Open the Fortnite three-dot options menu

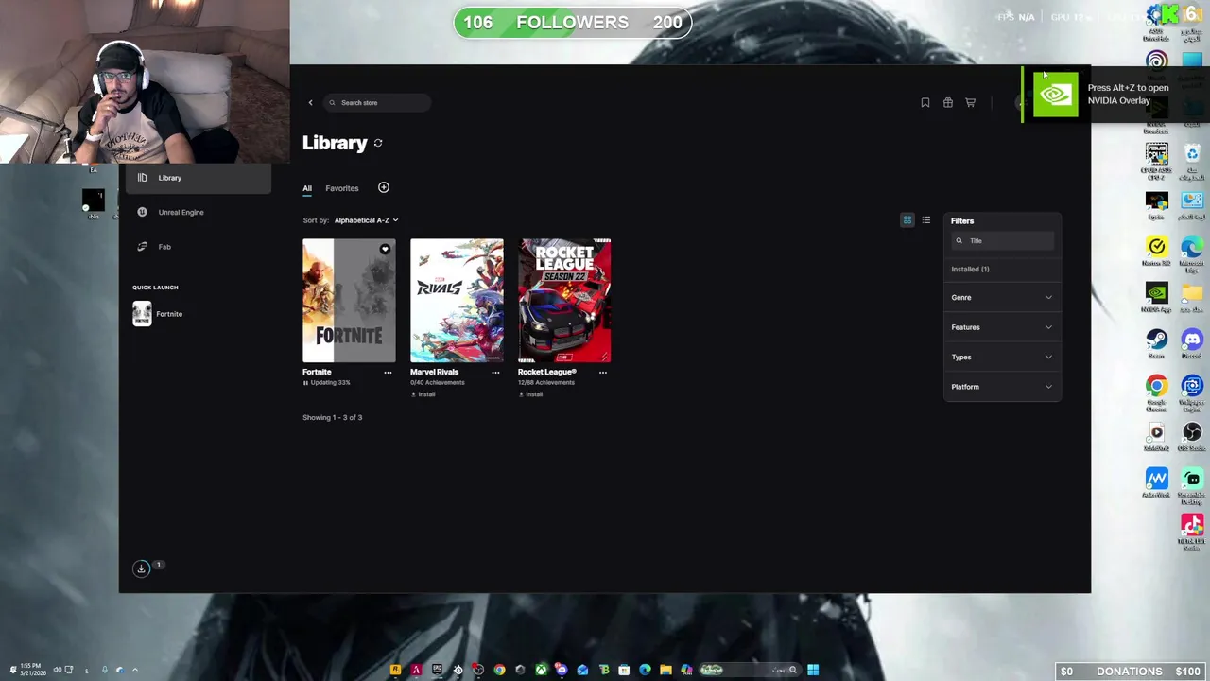click(x=388, y=373)
